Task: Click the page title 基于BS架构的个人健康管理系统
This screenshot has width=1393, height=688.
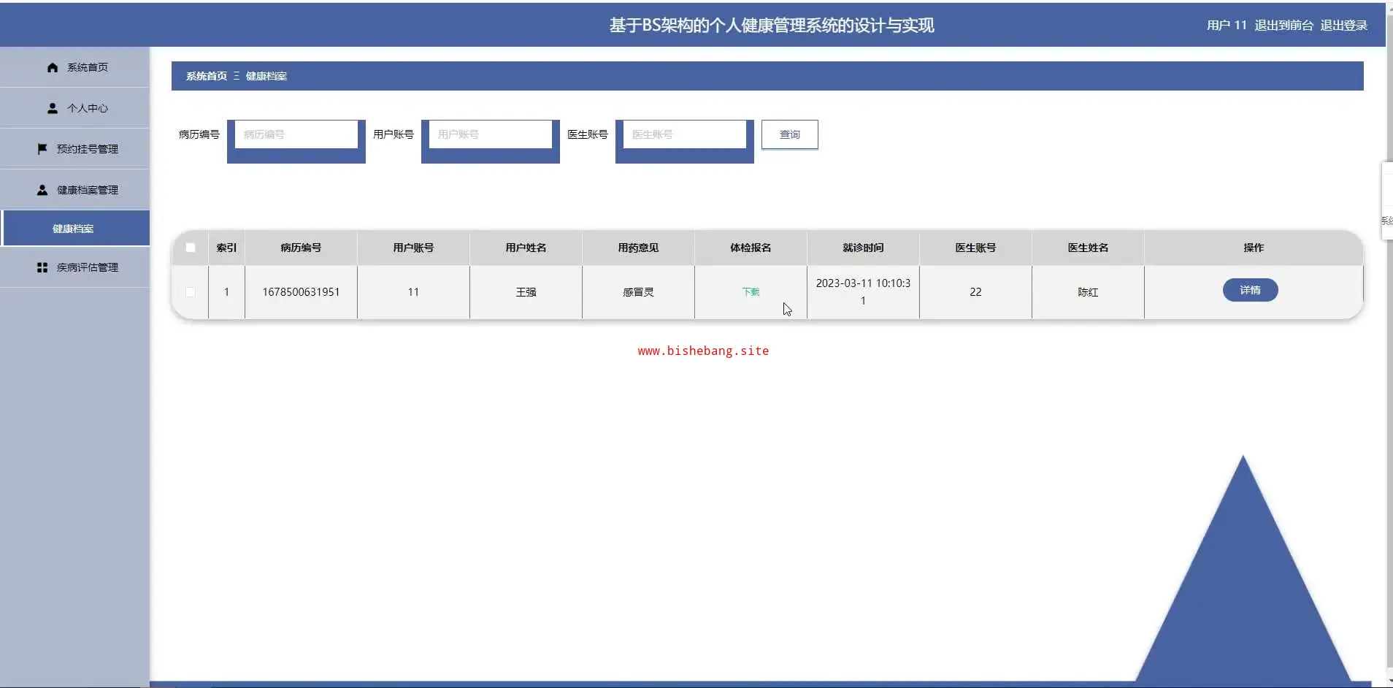Action: (x=772, y=26)
